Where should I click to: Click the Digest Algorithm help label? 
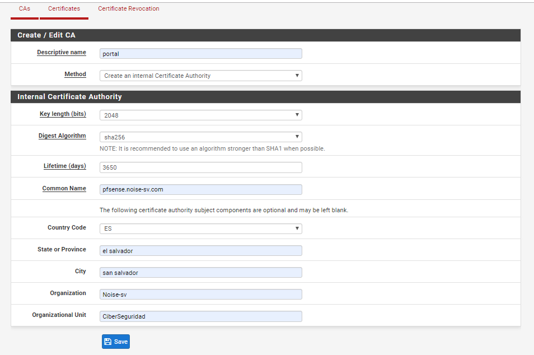(62, 136)
